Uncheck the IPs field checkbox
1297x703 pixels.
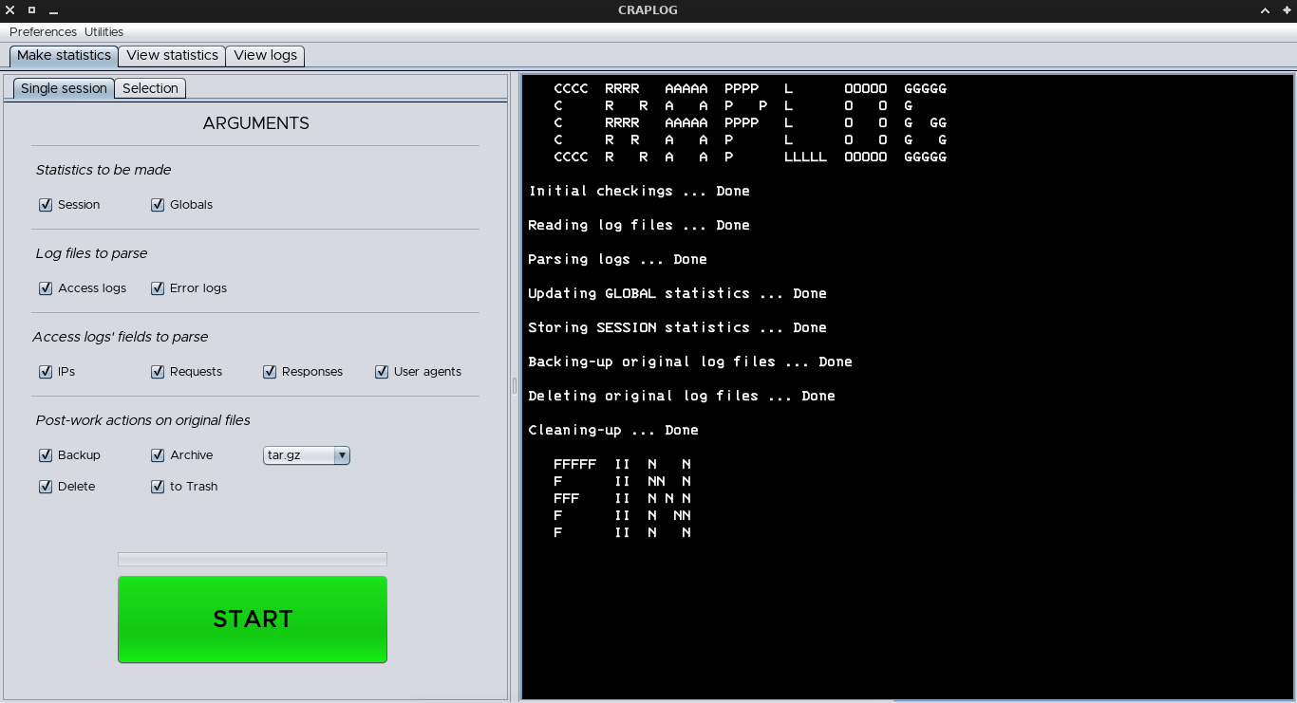(x=46, y=372)
